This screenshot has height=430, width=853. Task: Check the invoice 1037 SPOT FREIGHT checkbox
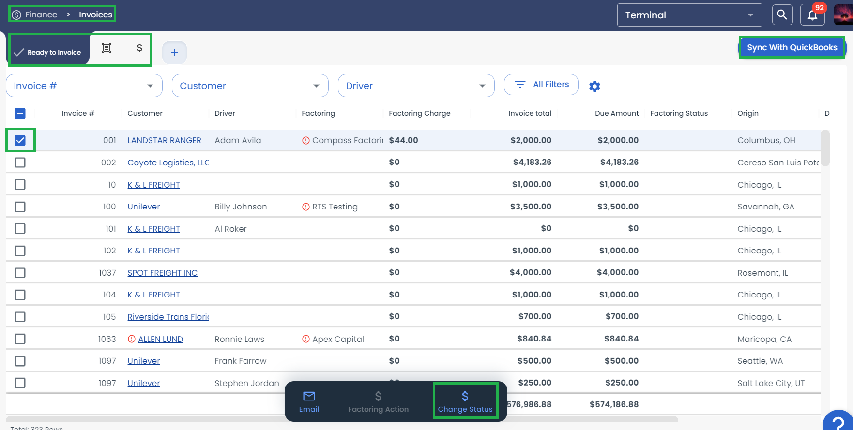pyautogui.click(x=20, y=273)
